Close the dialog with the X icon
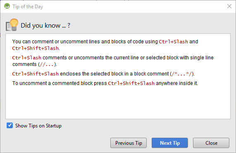 coord(229,6)
